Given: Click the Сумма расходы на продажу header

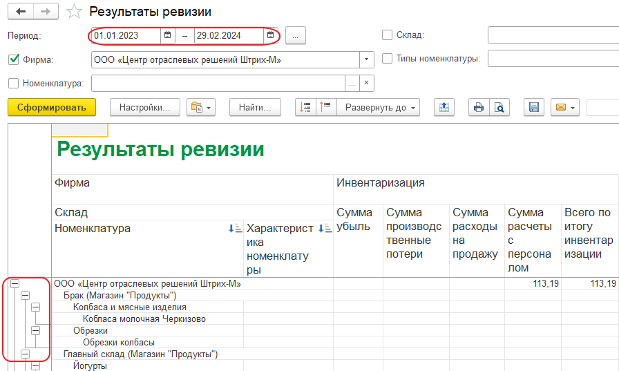Looking at the screenshot, I should [x=477, y=240].
